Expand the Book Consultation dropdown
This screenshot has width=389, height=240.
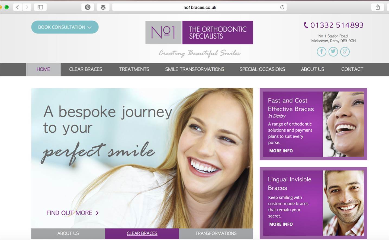65,27
